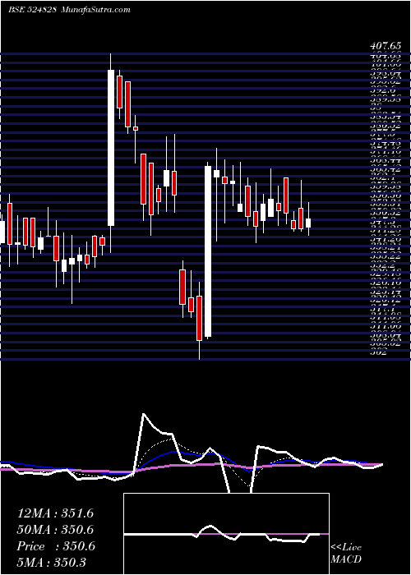Screen dimensions: 411x575
Task: Click the 12MA : 351.6 readout
Action: click(55, 513)
